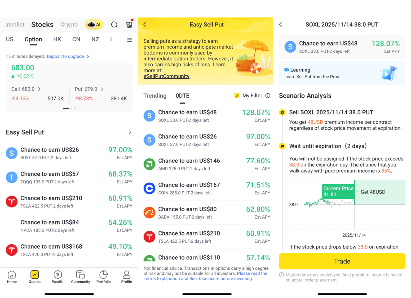Tap the 683.00 index price
Screen dimensions: 411x298
click(23, 68)
